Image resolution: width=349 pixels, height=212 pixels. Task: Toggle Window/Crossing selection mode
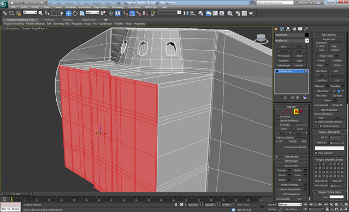pyautogui.click(x=61, y=13)
